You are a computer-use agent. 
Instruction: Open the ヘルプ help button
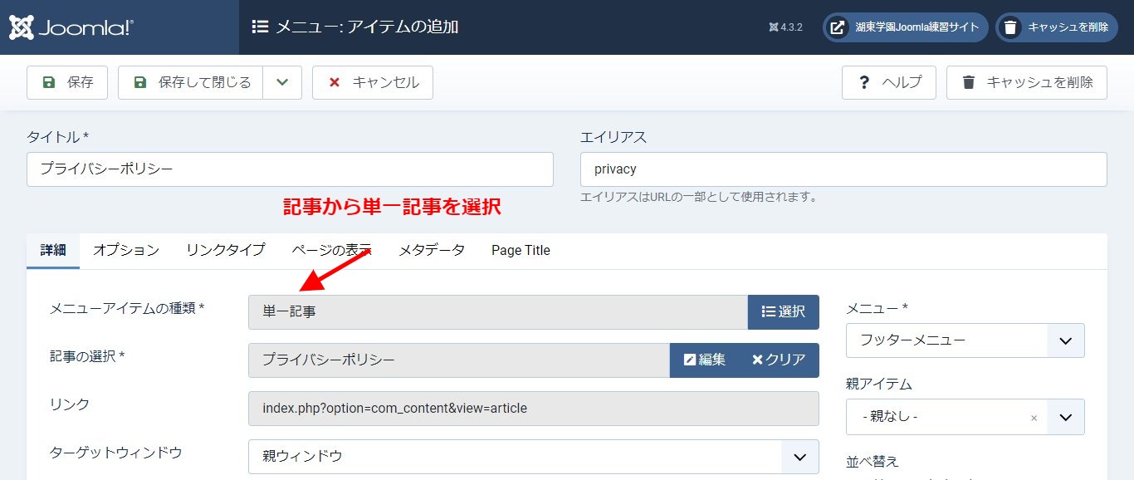889,82
